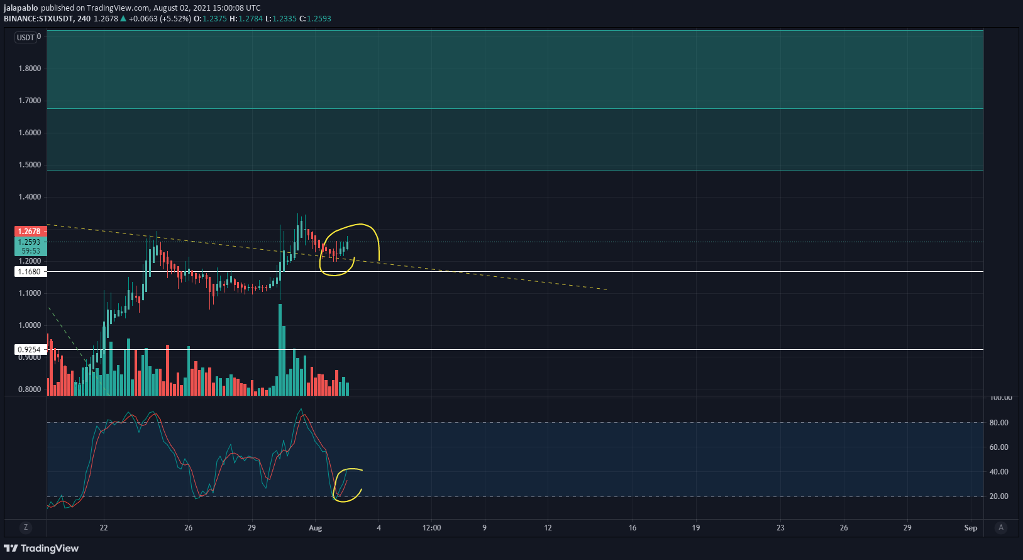Click the 22 date label on time axis

pyautogui.click(x=104, y=528)
